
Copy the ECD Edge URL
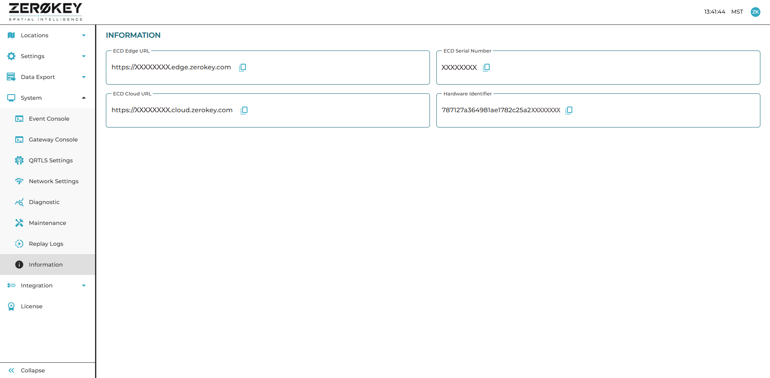pos(242,67)
